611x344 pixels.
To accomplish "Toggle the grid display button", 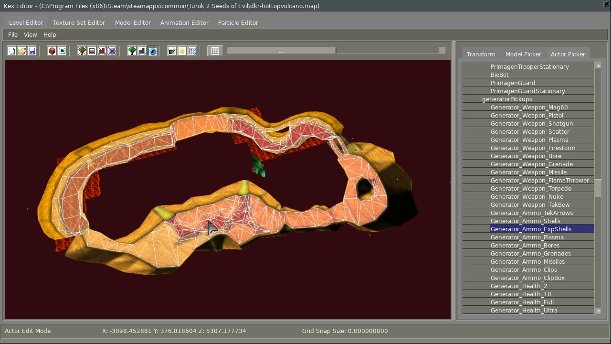I will pos(215,51).
